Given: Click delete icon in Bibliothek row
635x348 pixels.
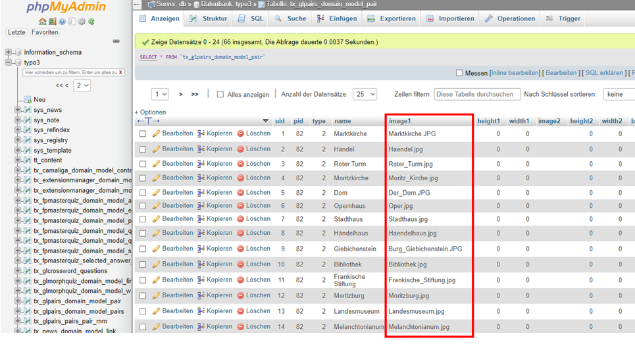Looking at the screenshot, I should tap(241, 264).
